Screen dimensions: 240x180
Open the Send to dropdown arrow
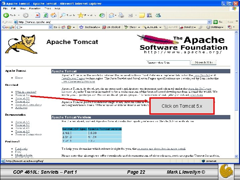tap(195, 27)
